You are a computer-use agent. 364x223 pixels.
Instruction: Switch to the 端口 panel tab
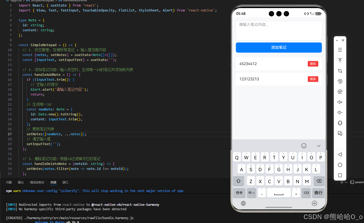[65, 182]
